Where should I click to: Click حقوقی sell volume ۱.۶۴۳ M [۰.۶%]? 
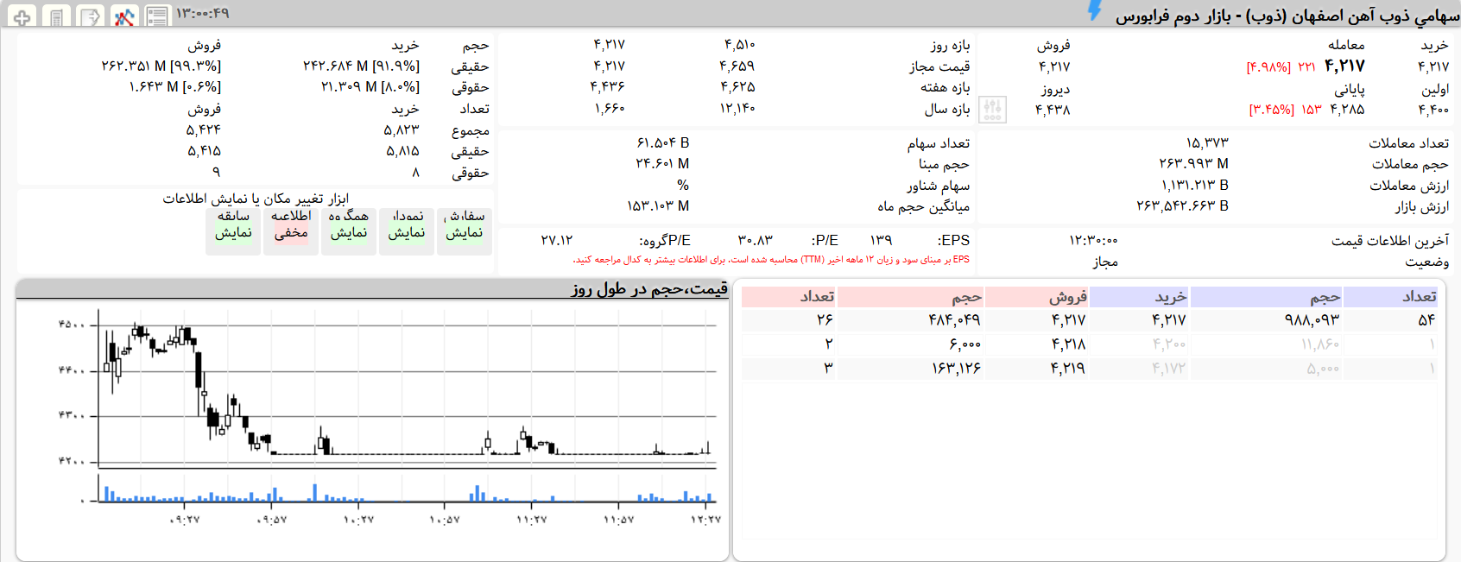pyautogui.click(x=175, y=87)
